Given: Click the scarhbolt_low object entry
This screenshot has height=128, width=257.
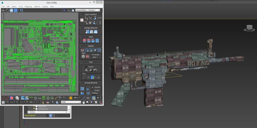Looking at the screenshot, I should point(43,109).
